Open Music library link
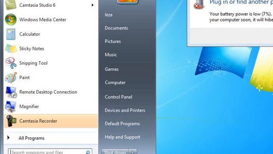 coord(111,55)
